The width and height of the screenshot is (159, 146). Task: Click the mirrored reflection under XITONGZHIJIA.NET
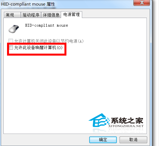click(126, 129)
